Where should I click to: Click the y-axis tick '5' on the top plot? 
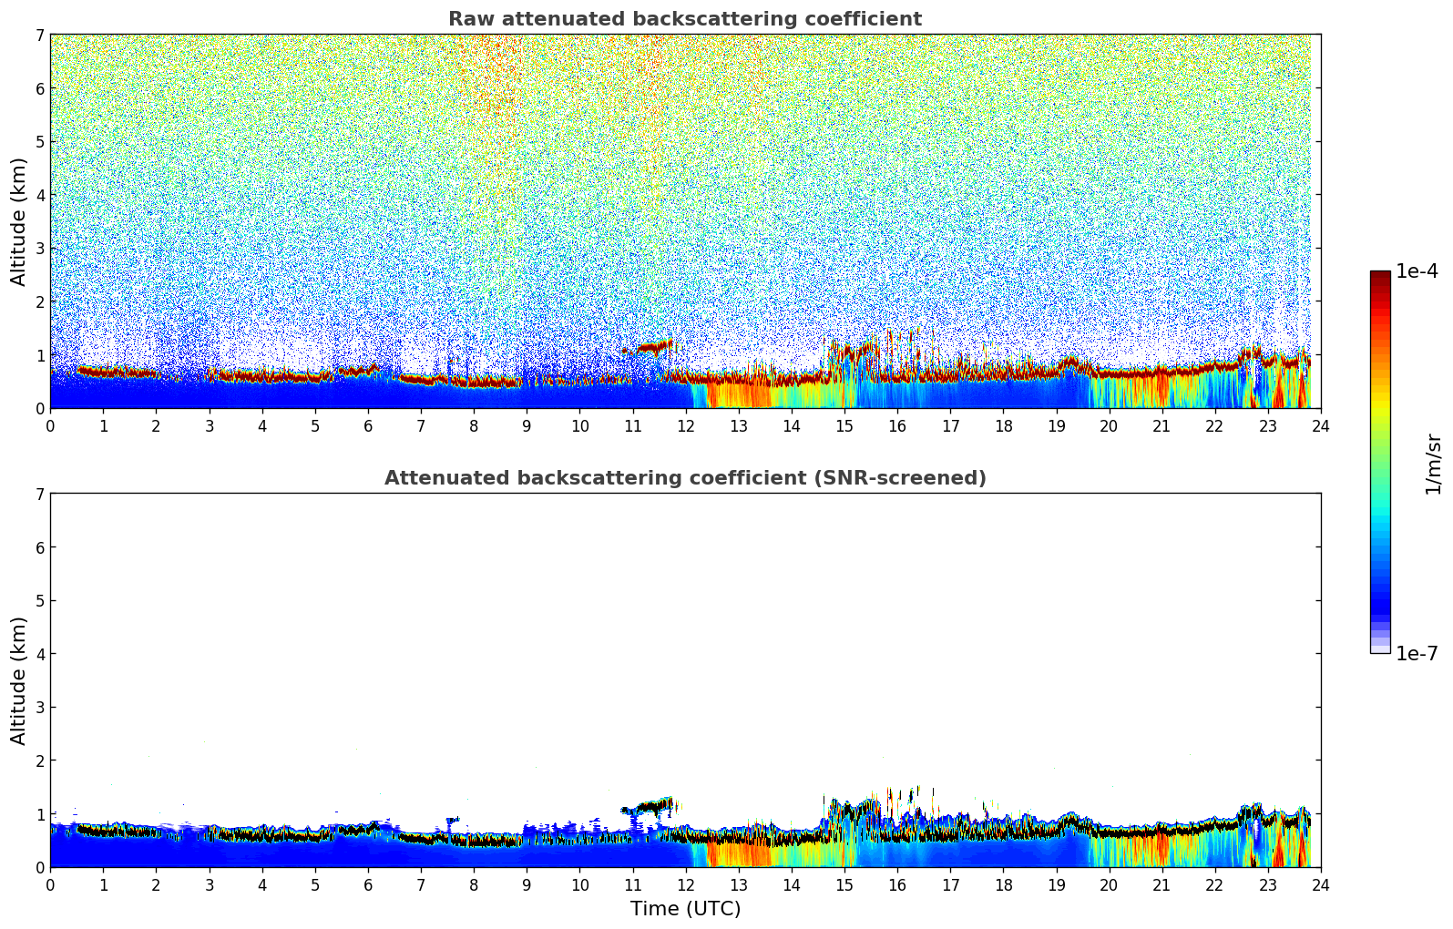click(40, 141)
